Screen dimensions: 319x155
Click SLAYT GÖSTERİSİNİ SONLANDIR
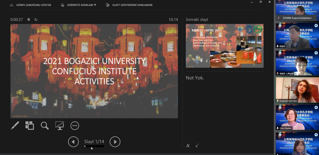[x=129, y=5]
